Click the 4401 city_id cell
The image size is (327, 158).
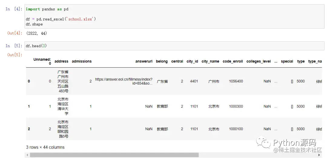tap(194, 81)
